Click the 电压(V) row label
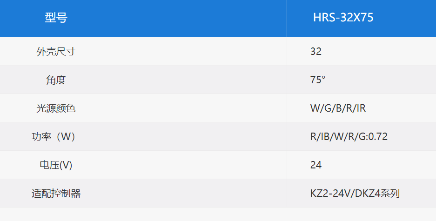436x221 pixels. pos(56,165)
